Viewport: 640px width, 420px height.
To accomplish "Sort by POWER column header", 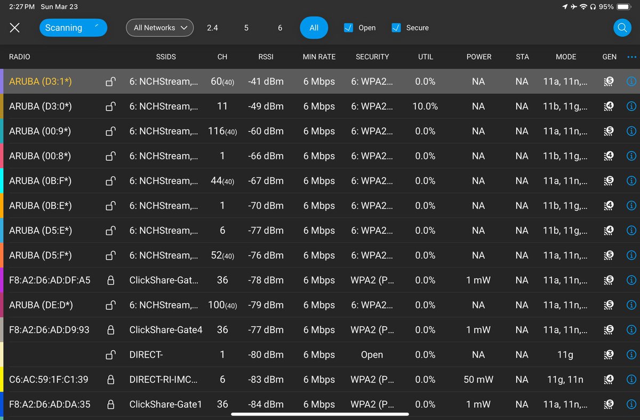I will [479, 56].
